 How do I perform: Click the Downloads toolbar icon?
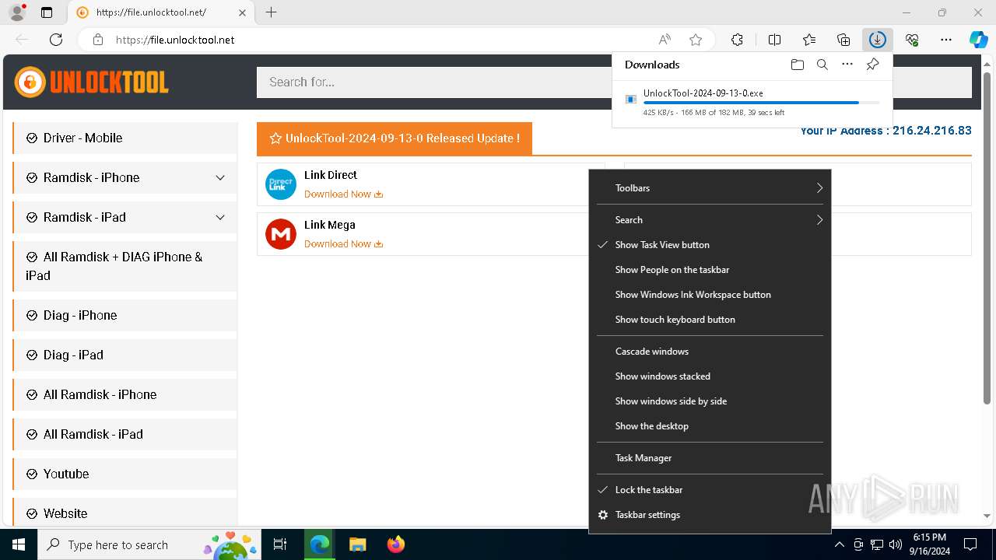(x=878, y=40)
